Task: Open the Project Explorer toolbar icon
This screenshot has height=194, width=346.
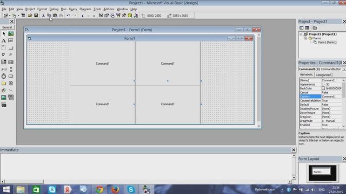Action: pos(101,16)
